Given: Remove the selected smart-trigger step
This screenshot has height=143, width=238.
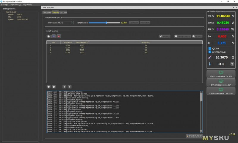Looking at the screenshot, I should (x=54, y=87).
